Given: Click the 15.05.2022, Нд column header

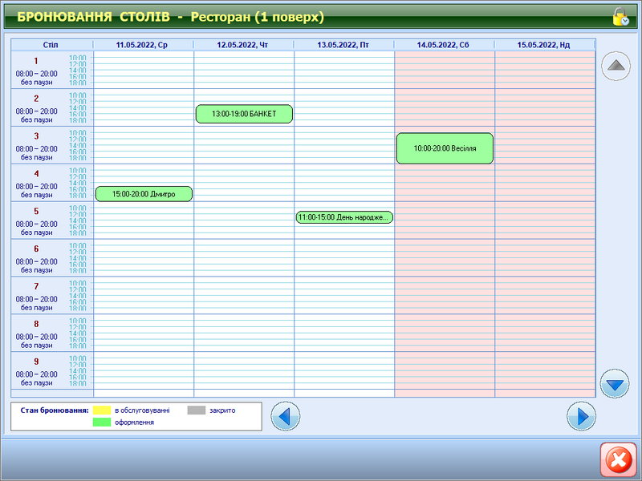Looking at the screenshot, I should (x=544, y=45).
